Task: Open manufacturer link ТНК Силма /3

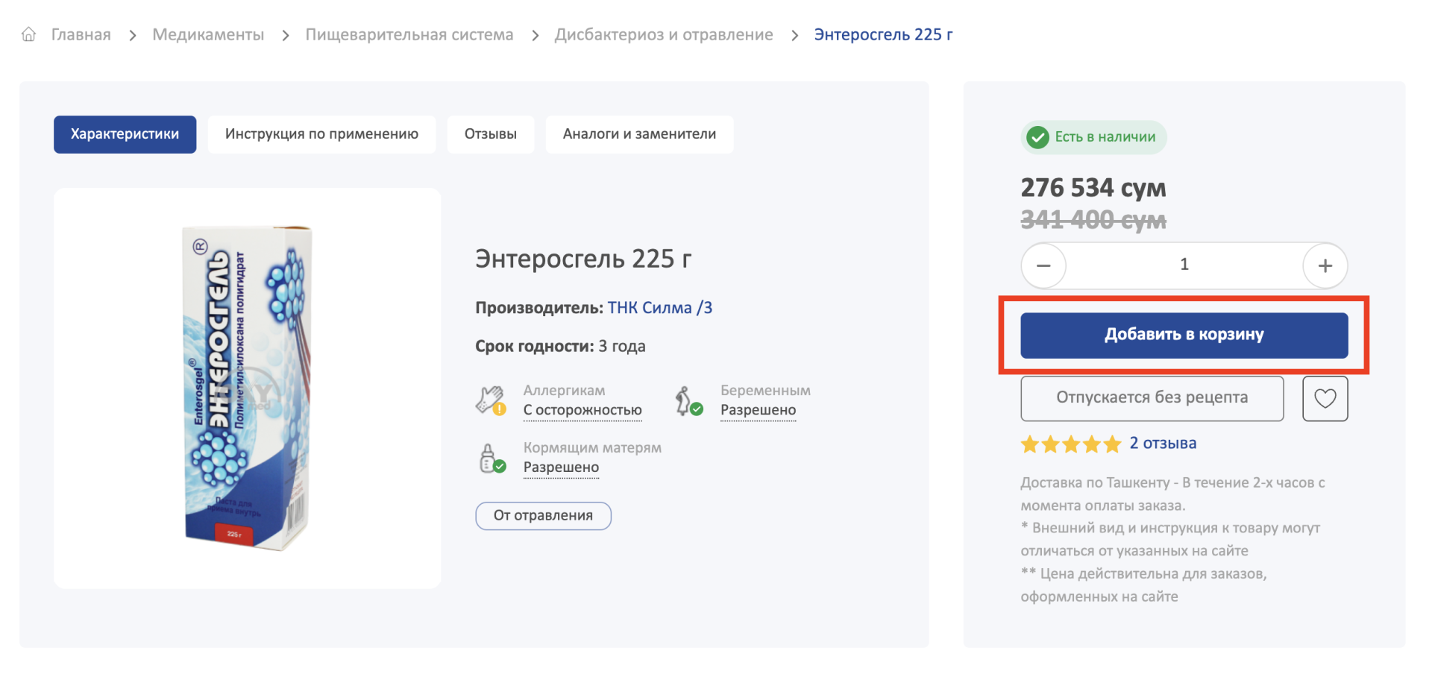Action: click(x=659, y=308)
